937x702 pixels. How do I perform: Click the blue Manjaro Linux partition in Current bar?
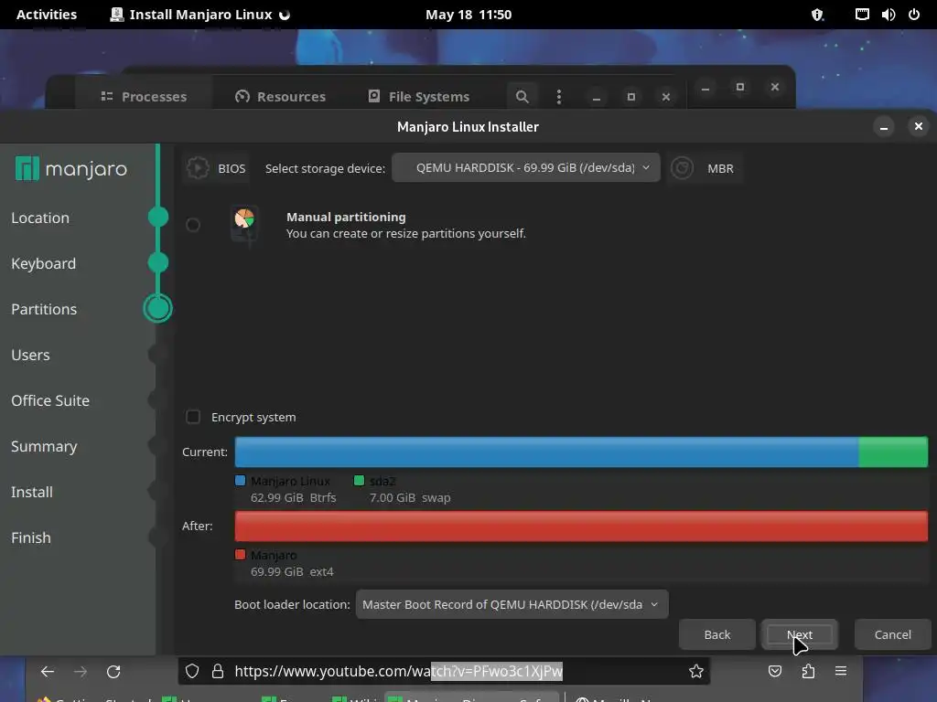[x=546, y=452]
